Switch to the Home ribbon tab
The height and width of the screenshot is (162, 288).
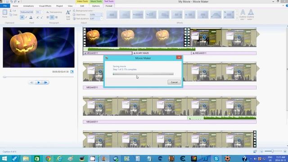click(15, 6)
